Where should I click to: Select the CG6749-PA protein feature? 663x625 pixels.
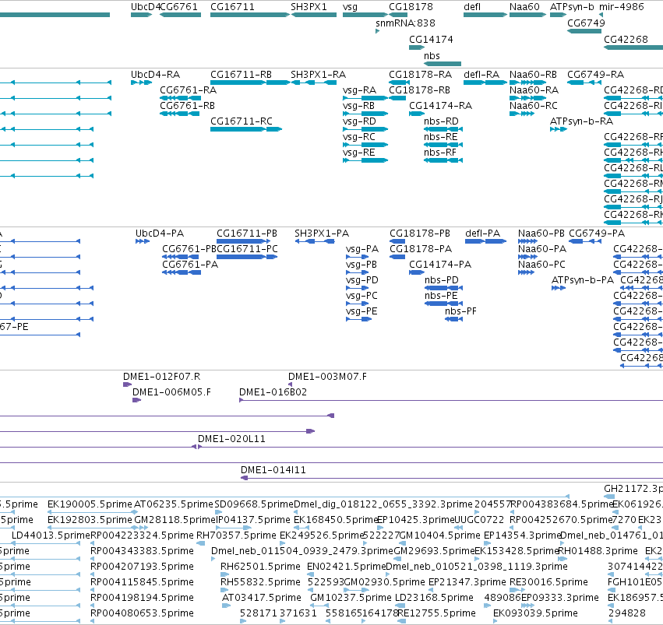585,241
